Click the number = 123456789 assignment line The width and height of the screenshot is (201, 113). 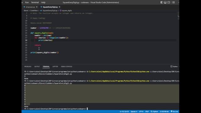pos(40,28)
